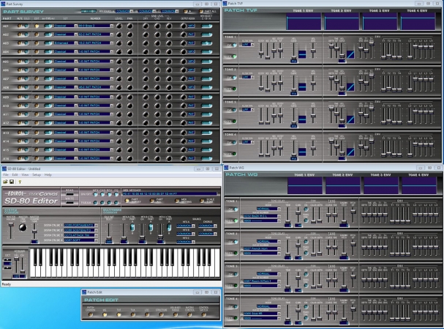Open the Help menu in SD-80 Editor

pos(48,174)
